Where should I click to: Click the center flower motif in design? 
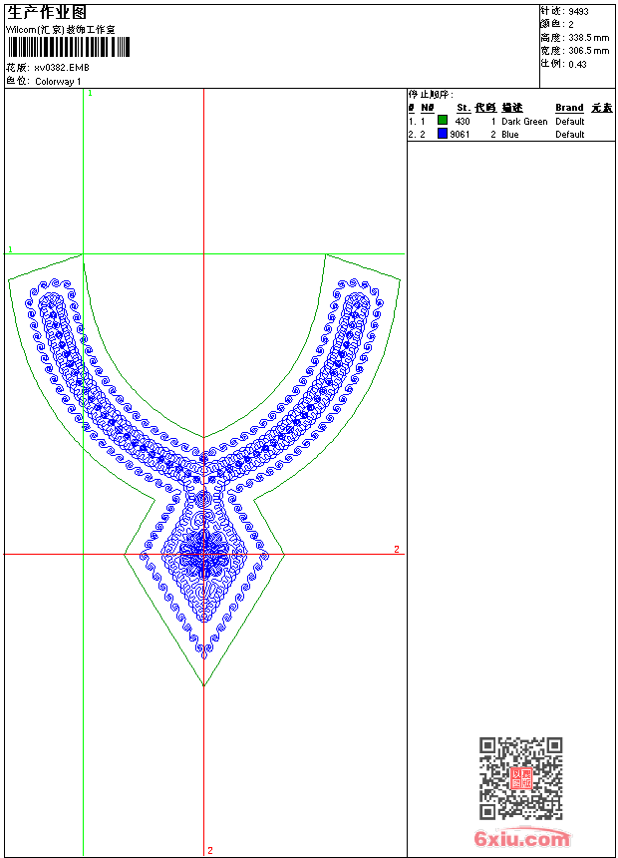tap(204, 552)
